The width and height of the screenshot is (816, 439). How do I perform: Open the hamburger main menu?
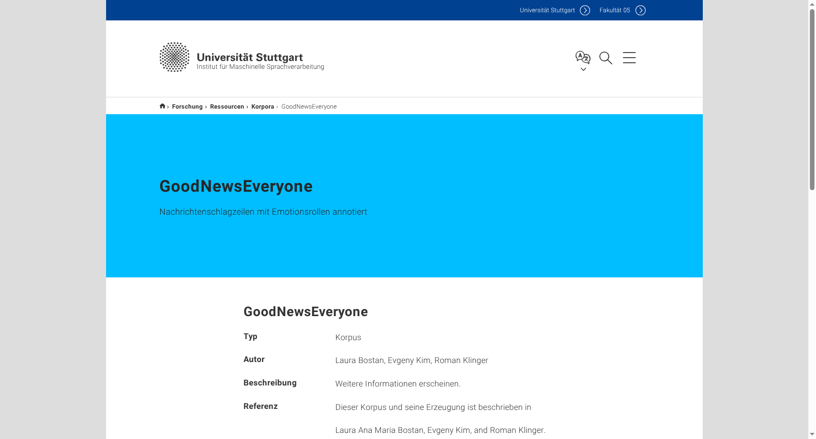(x=629, y=58)
